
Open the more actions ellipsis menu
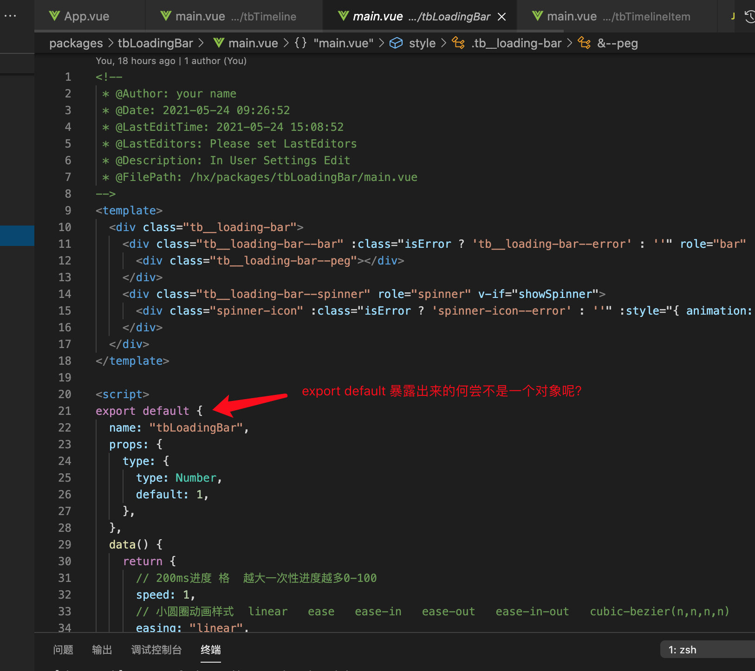[x=10, y=16]
